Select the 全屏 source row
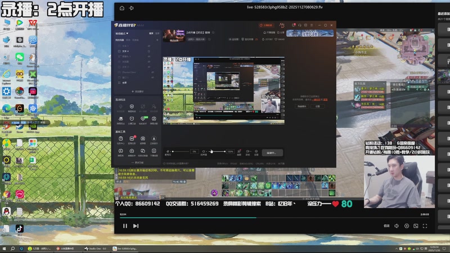 coord(135,83)
